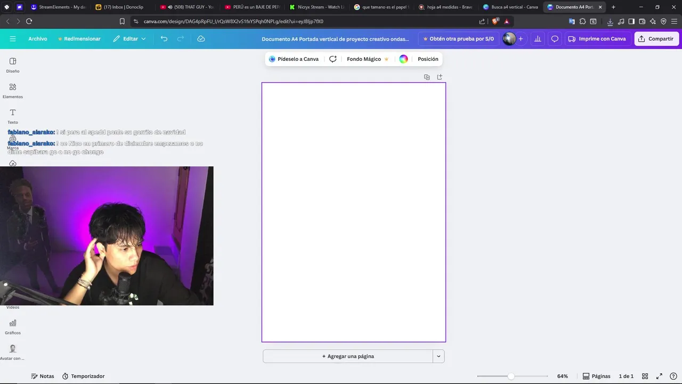Open the background color picker swatch
The height and width of the screenshot is (384, 682).
pos(403,59)
